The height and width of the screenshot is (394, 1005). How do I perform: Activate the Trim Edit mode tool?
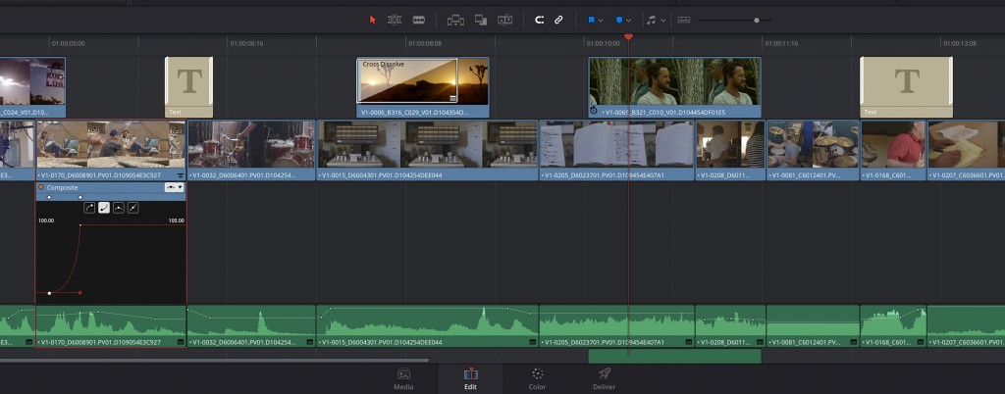[x=395, y=20]
